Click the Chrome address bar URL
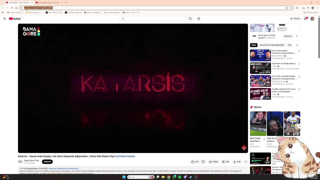The height and width of the screenshot is (180, 320). [x=38, y=8]
